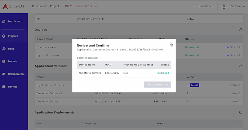This screenshot has width=248, height=130.
Task: Click my-Customer-Counter application name
Action: (50, 85)
